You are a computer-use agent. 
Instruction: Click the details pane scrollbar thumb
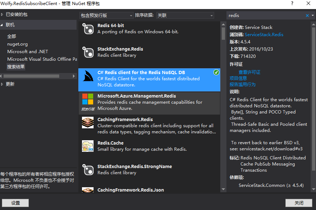[x=313, y=99]
